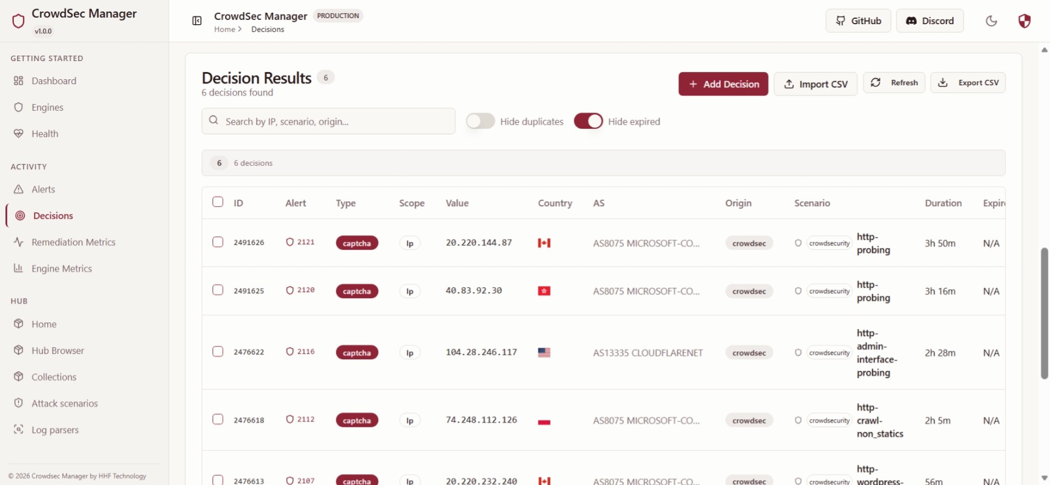
Task: Click the duration 3h 16m cell
Action: pyautogui.click(x=940, y=291)
